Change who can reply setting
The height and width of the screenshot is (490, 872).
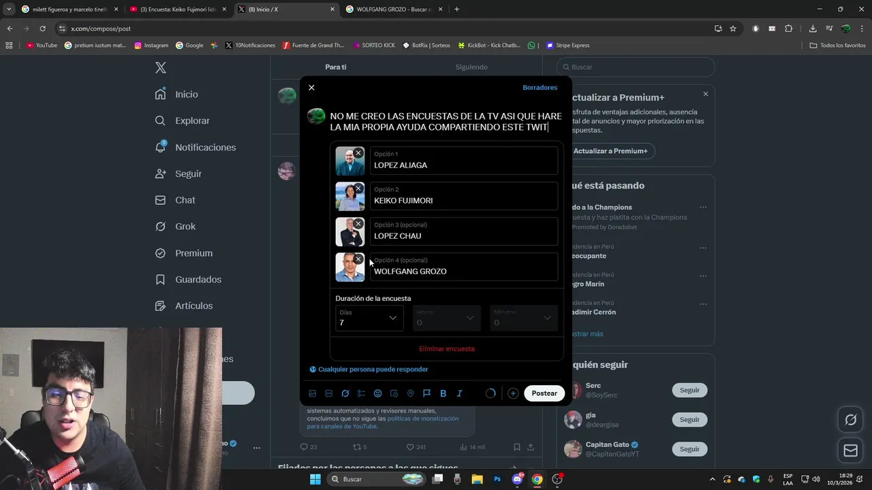click(x=369, y=370)
